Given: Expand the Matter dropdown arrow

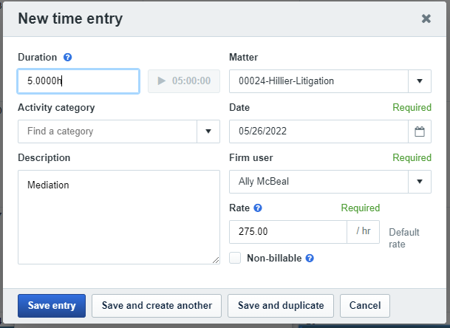Looking at the screenshot, I should 420,81.
